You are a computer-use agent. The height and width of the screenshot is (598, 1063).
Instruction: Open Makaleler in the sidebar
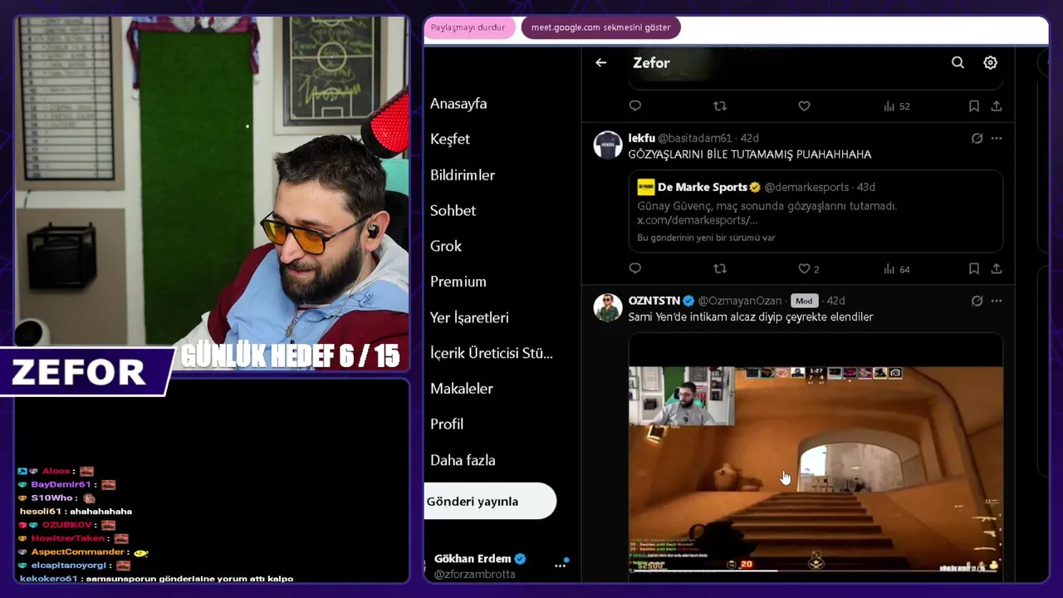(462, 389)
